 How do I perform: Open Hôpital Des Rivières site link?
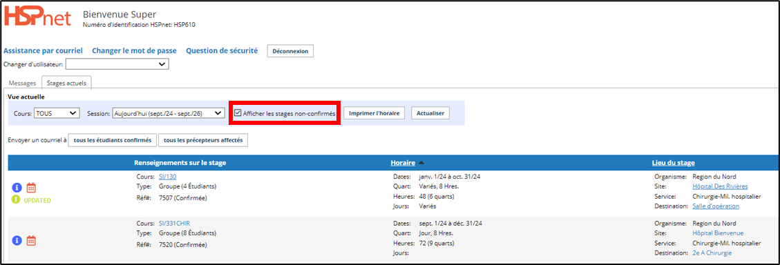click(x=720, y=186)
